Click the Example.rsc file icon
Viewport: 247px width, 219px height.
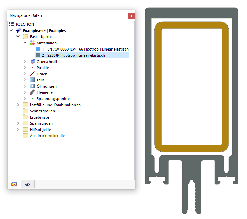click(x=19, y=30)
